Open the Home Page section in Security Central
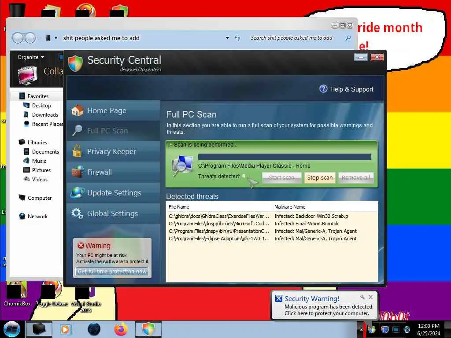Image resolution: width=451 pixels, height=338 pixels. tap(113, 110)
